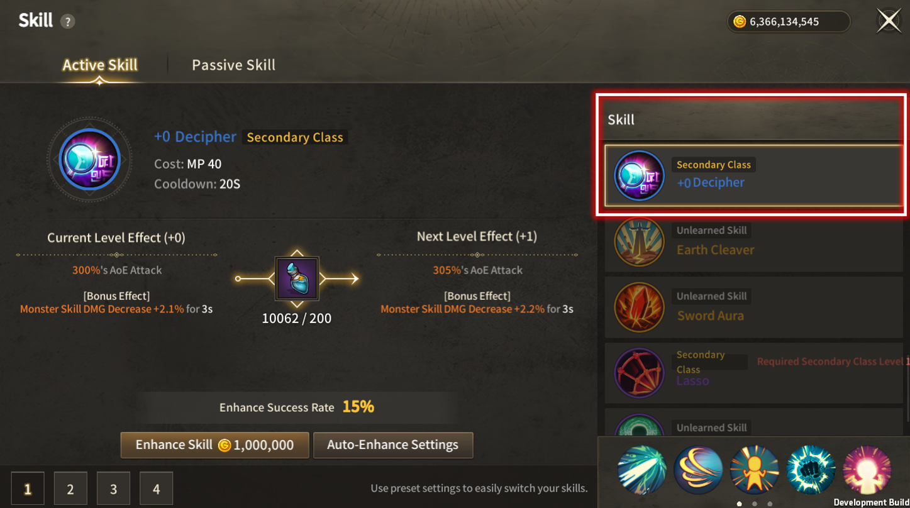Select the pink glowing figure skill slot icon
The height and width of the screenshot is (508, 910).
pyautogui.click(x=867, y=470)
